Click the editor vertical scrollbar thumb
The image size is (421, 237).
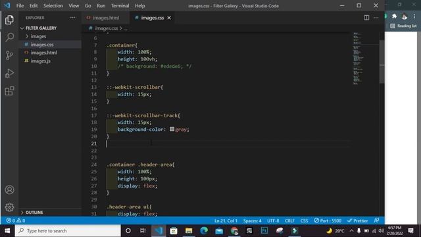coord(382,61)
